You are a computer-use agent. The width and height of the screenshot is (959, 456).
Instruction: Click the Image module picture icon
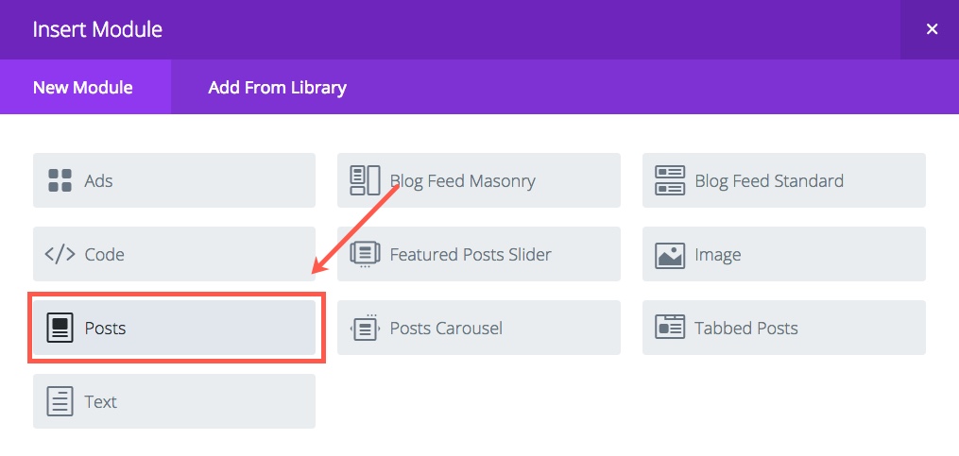670,254
